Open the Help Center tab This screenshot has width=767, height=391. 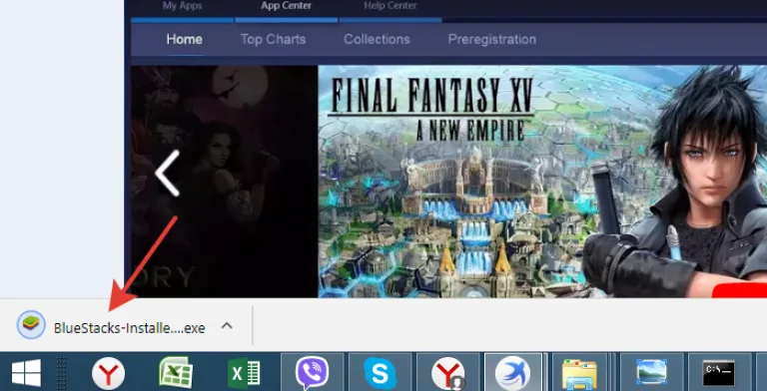(x=390, y=6)
